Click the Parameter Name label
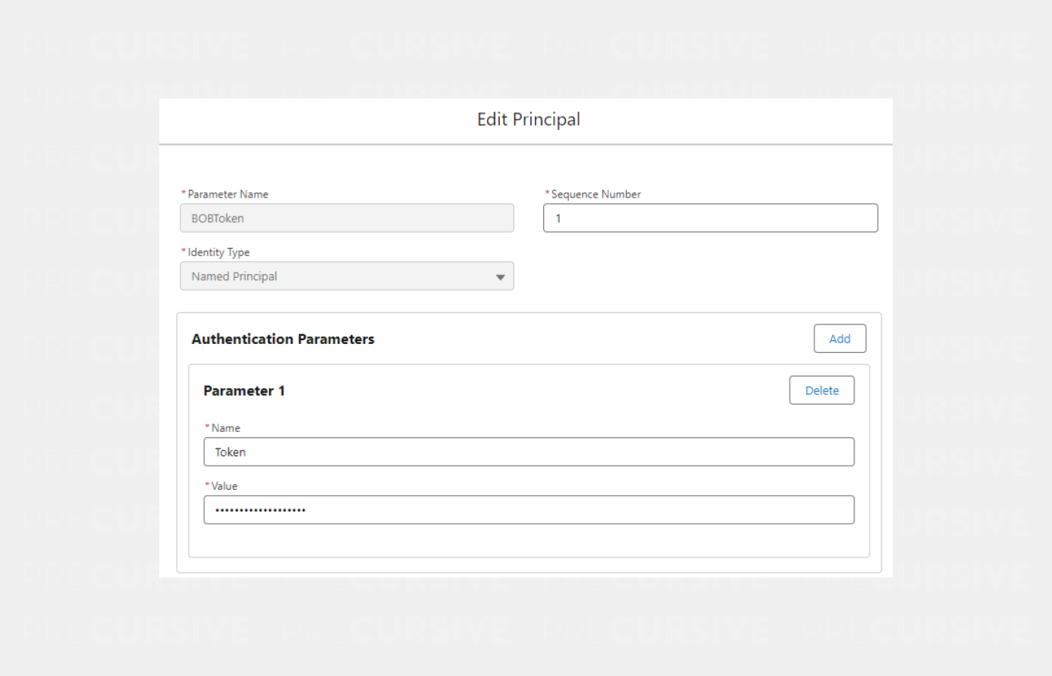Viewport: 1052px width, 676px height. (x=228, y=194)
